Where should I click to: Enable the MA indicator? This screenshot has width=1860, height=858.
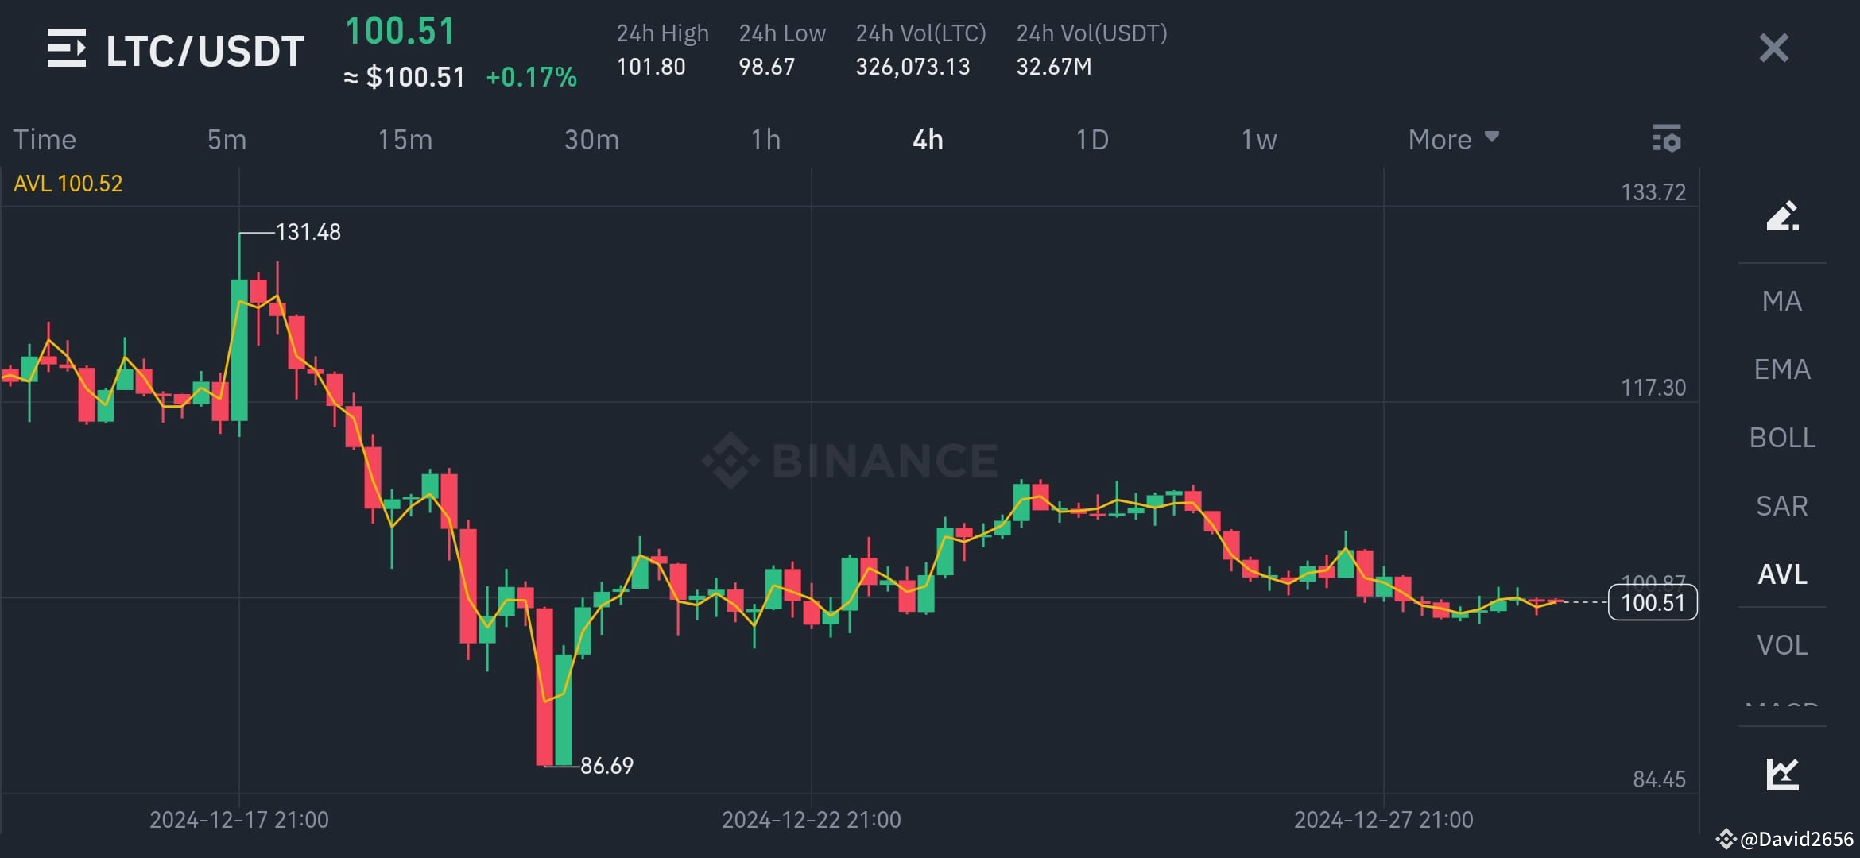(1782, 300)
